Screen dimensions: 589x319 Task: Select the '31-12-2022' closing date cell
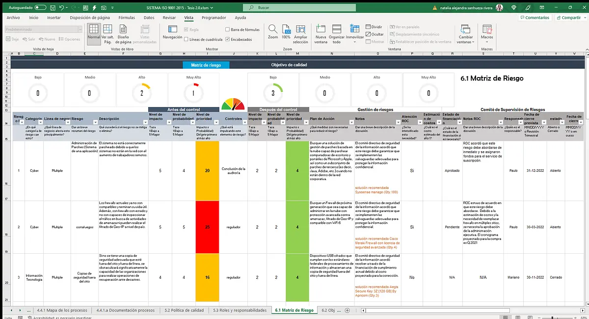tap(535, 171)
